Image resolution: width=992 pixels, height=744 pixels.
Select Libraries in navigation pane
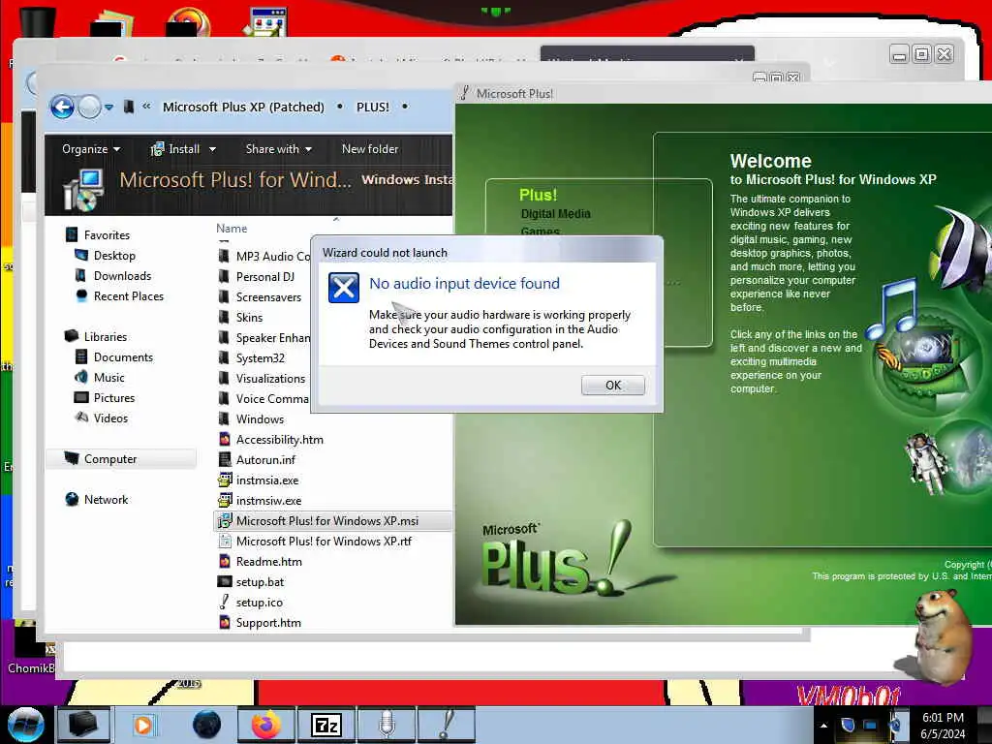pyautogui.click(x=106, y=337)
